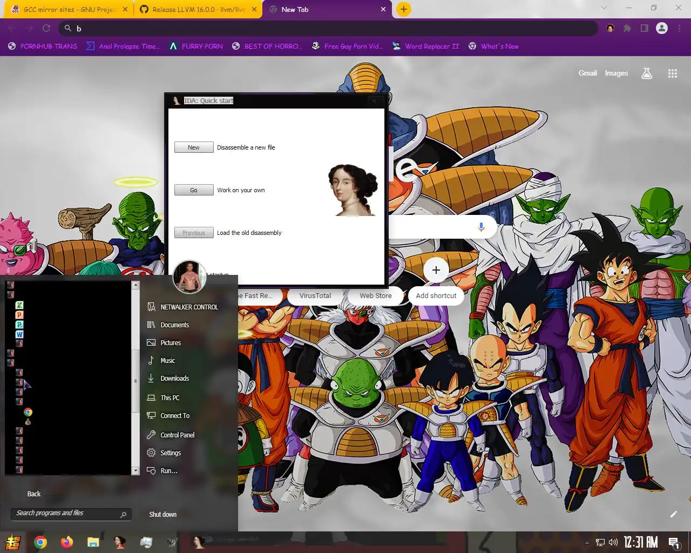Click the Start button on the taskbar
Viewport: 691px width, 553px height.
[x=13, y=542]
